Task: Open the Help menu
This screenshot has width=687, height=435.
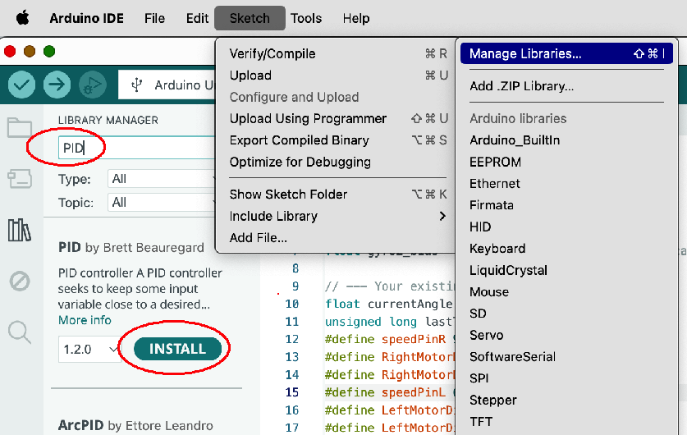Action: coord(355,18)
